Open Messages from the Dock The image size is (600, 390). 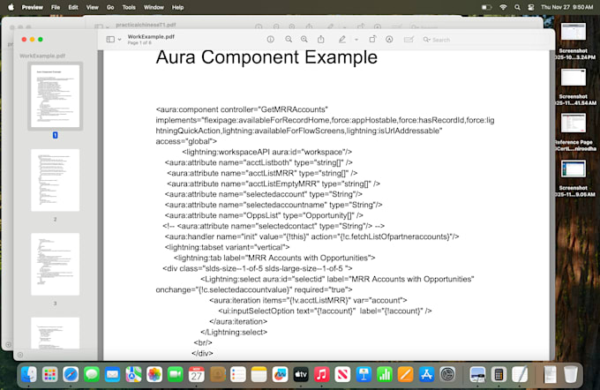[92, 374]
